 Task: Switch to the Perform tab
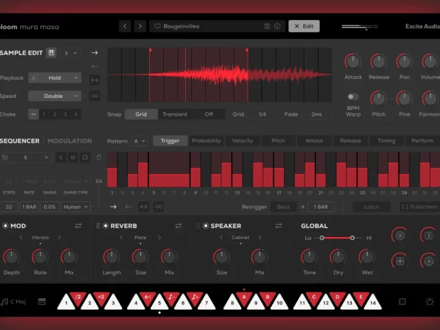click(x=422, y=141)
